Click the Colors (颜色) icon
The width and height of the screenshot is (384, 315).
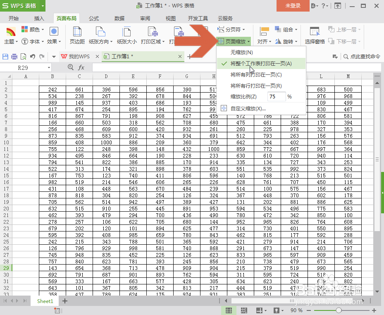(x=24, y=29)
